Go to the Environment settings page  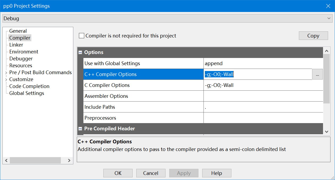pyautogui.click(x=24, y=52)
